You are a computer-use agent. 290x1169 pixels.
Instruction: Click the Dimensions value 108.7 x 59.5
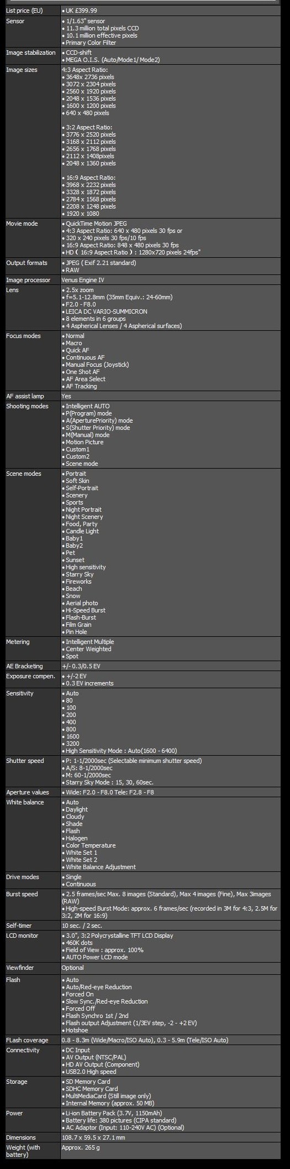[x=93, y=1137]
